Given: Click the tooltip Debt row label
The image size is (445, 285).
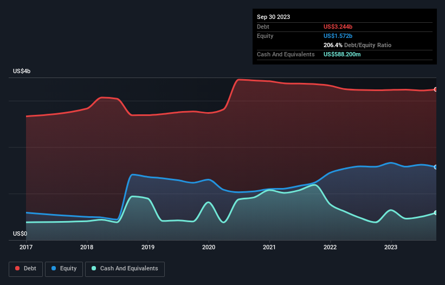Looking at the screenshot, I should pos(263,27).
